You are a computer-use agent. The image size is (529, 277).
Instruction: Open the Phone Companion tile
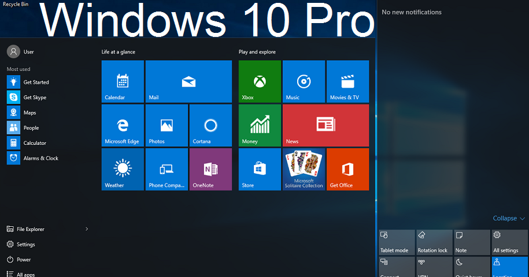(x=167, y=169)
